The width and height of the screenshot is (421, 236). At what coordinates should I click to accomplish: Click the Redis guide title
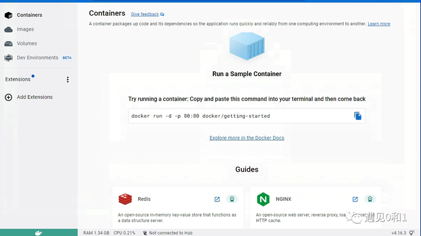(144, 199)
